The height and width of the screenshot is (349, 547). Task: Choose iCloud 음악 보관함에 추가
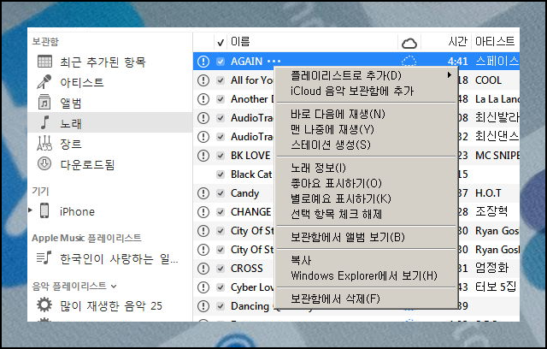351,91
